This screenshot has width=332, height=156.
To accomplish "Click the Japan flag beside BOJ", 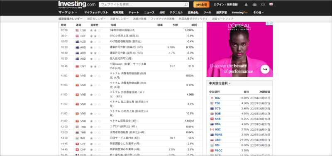I will [x=212, y=98].
